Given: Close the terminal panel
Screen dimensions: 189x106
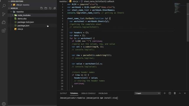Looking at the screenshot, I should click(185, 93).
